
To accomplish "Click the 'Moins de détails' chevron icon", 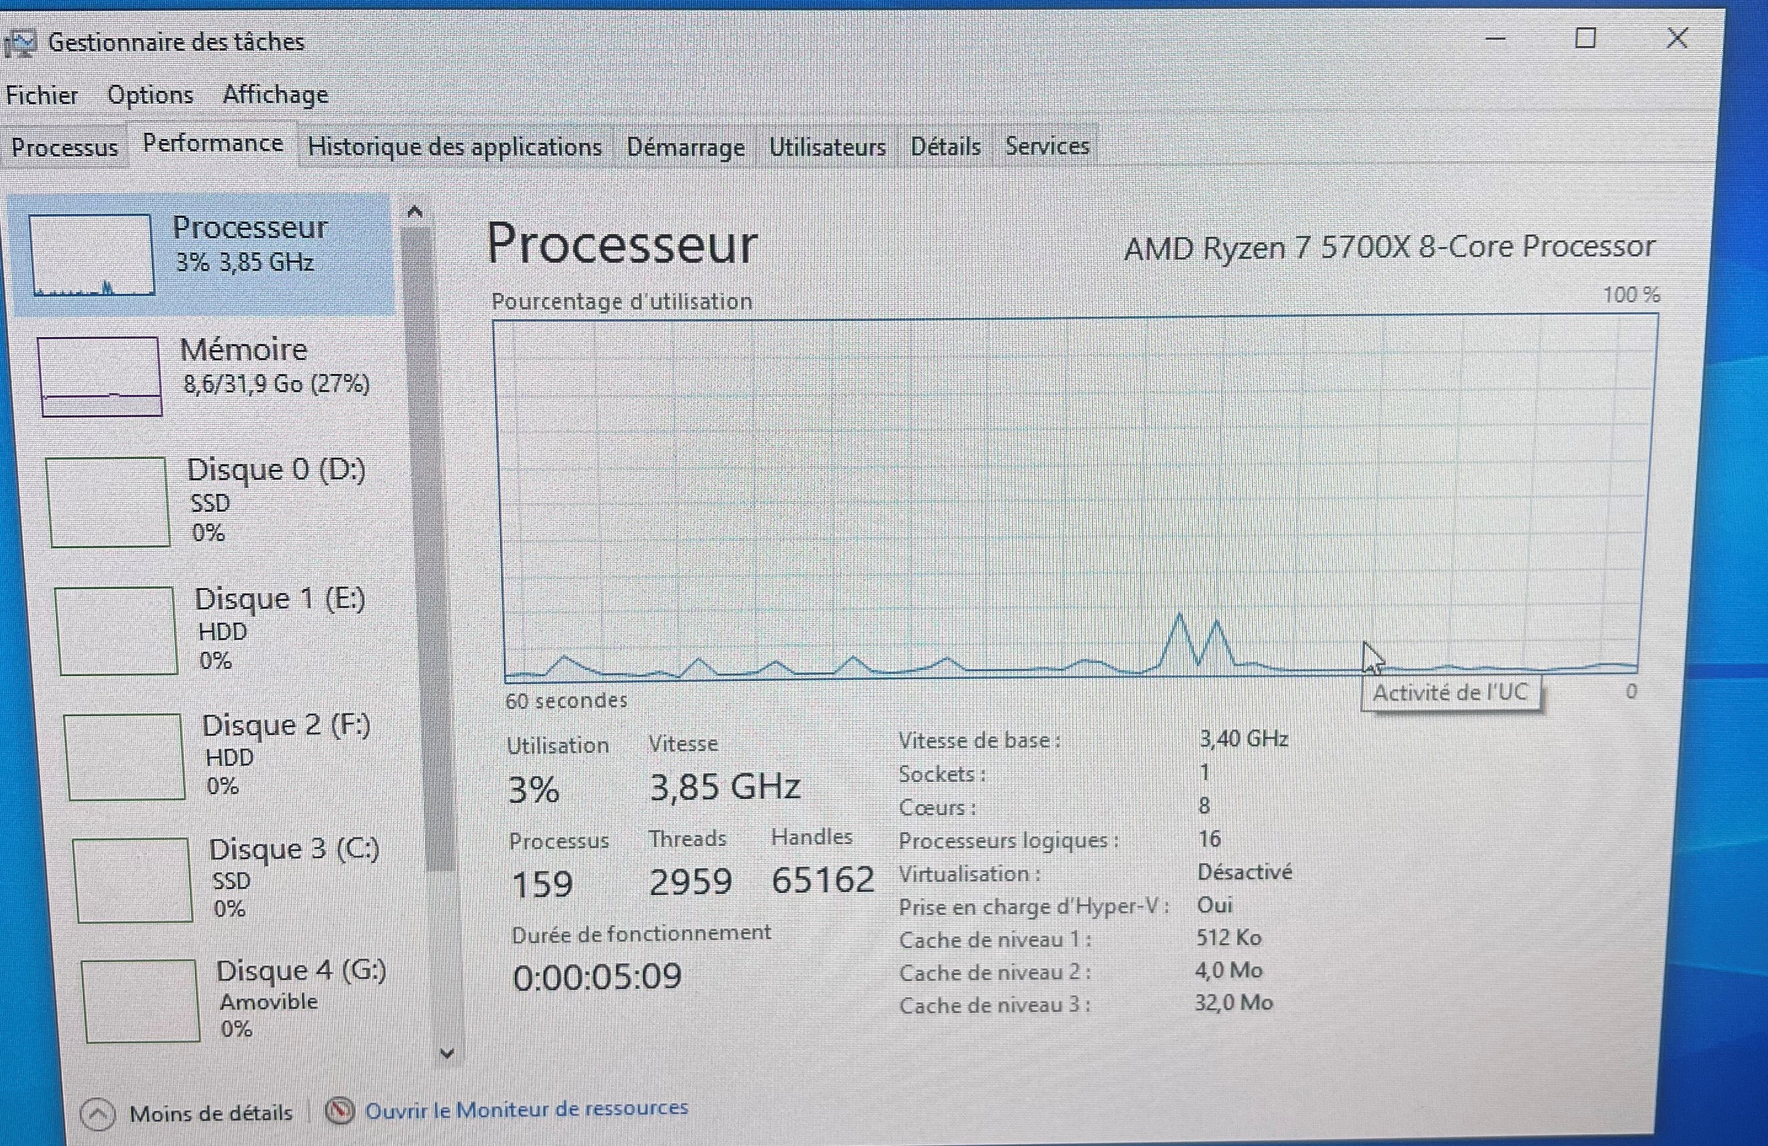I will [98, 1114].
